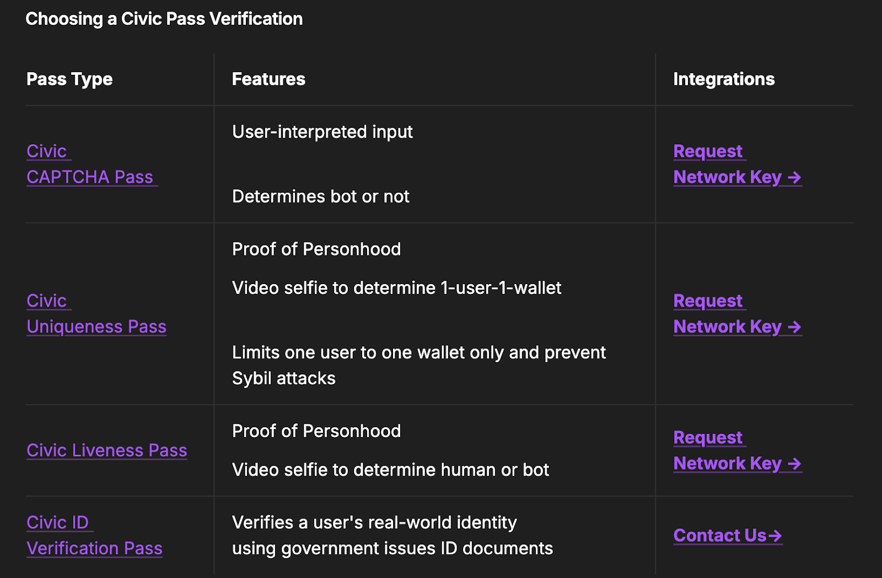This screenshot has height=578, width=882.
Task: Click the word Request in the CAPTCHA Pass row
Action: [708, 151]
